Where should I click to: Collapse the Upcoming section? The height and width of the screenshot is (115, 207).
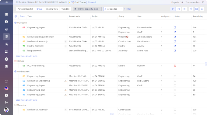[x=16, y=105]
